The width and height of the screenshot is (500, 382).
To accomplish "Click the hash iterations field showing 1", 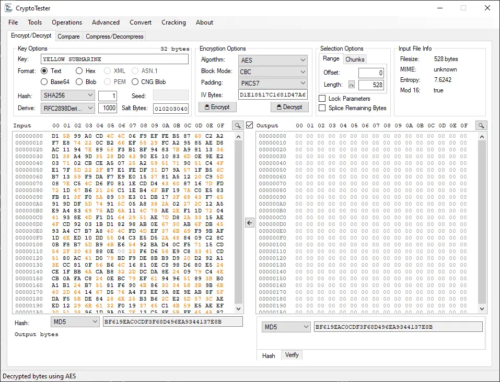I will pos(108,96).
